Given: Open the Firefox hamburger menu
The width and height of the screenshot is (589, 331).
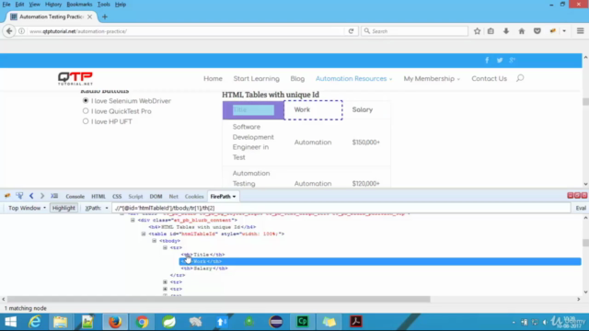Looking at the screenshot, I should tap(581, 31).
